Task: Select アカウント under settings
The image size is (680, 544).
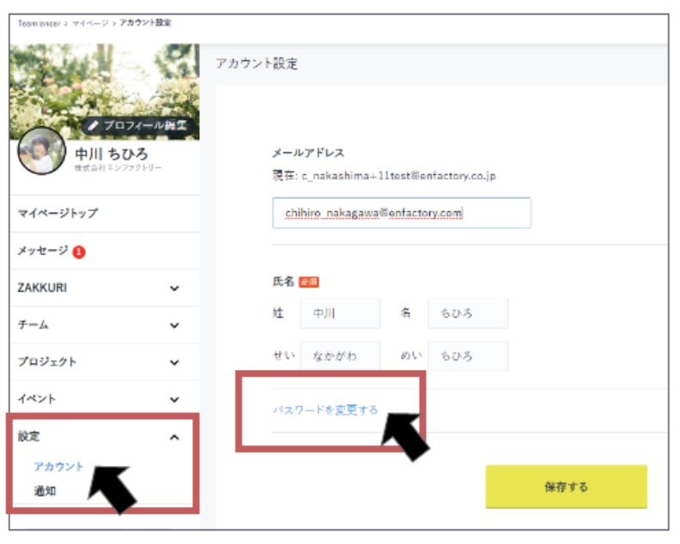Action: (58, 467)
